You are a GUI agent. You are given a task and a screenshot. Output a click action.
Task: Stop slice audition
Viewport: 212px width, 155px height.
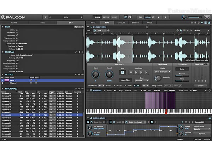point(131,73)
